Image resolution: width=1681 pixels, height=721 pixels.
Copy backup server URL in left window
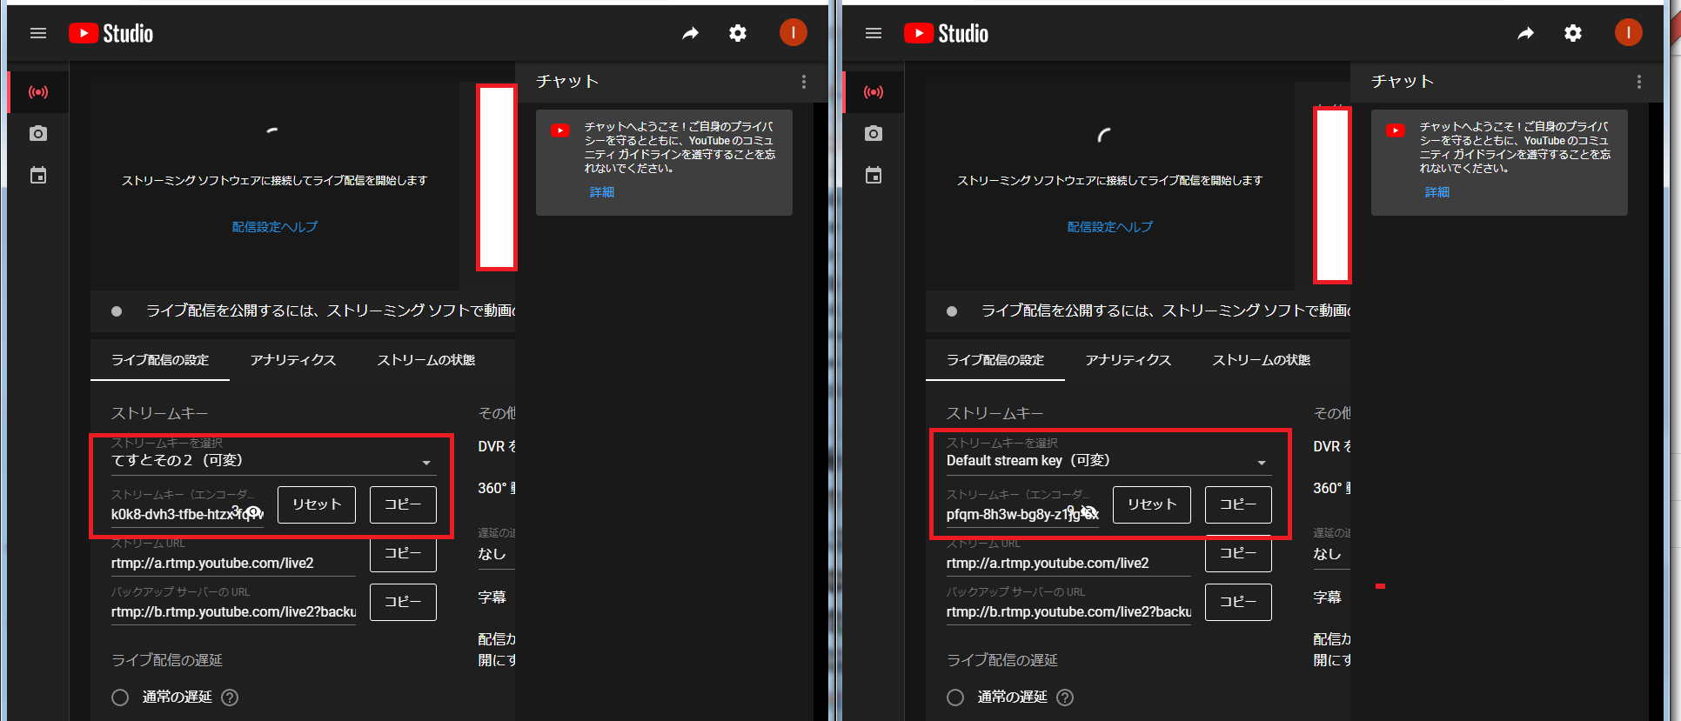[403, 602]
